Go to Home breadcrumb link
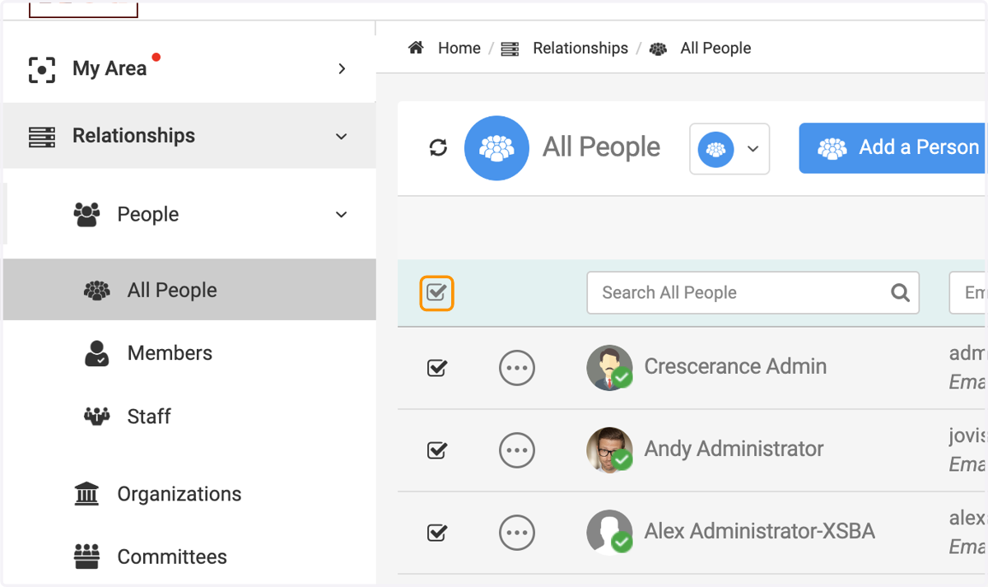Screen dimensions: 988x587 (459, 49)
